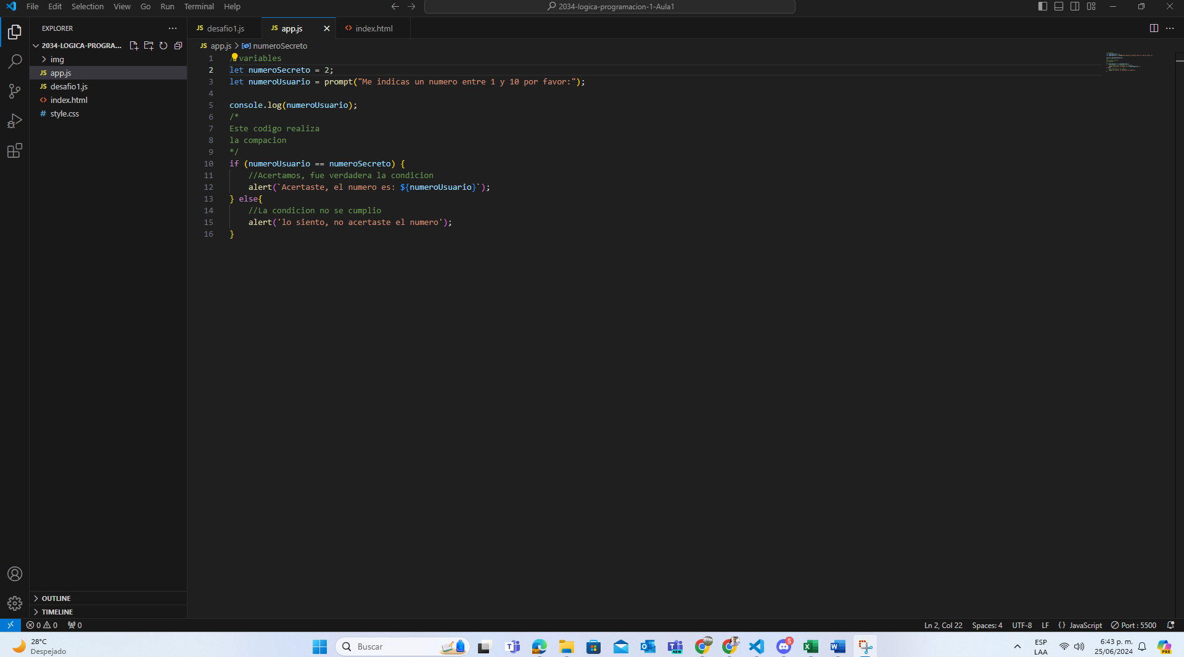1184x657 pixels.
Task: Click the ports forwarded indicator showing 0
Action: click(75, 625)
